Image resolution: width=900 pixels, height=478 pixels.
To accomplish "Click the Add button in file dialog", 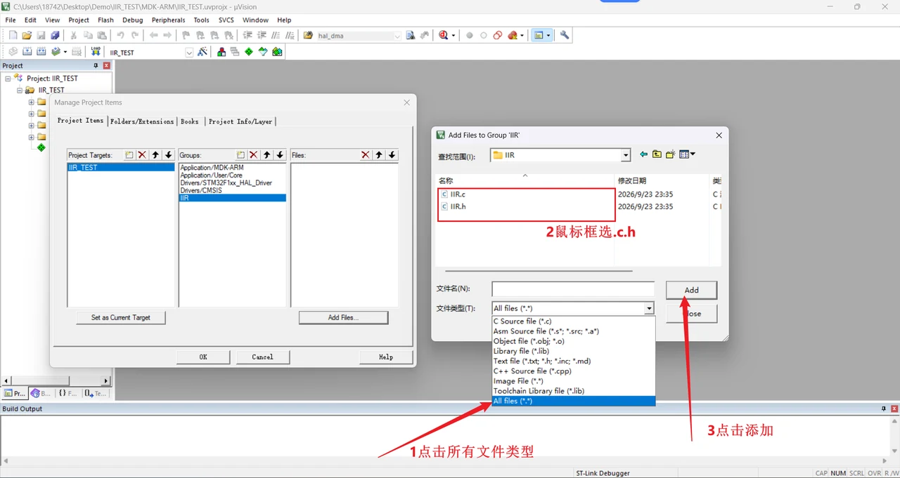I will pyautogui.click(x=692, y=290).
